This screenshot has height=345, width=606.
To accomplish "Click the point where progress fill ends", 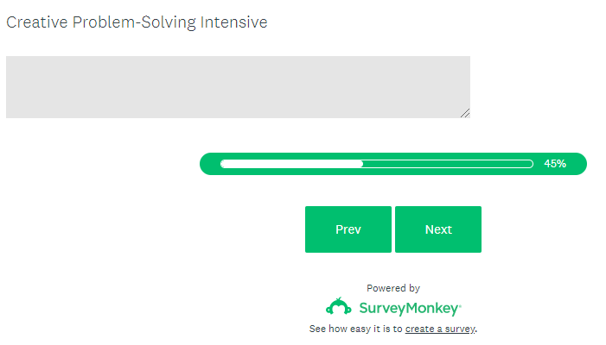I will [x=362, y=164].
